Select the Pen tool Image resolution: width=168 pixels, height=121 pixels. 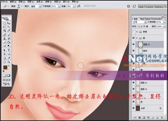(x=5, y=54)
